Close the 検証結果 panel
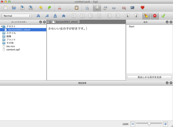The image size is (173, 127). (171, 83)
